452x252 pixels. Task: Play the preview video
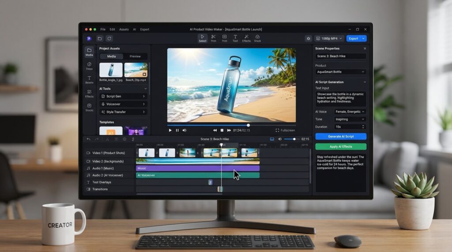(170, 130)
